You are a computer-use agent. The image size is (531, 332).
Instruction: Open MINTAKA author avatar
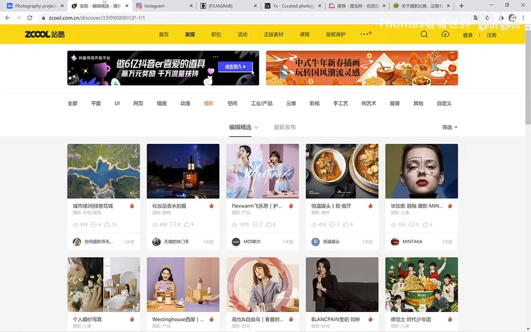395,242
